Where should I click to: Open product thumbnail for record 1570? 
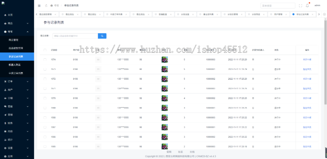tap(165, 98)
